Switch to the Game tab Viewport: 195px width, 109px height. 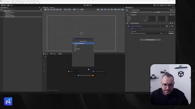point(52,8)
